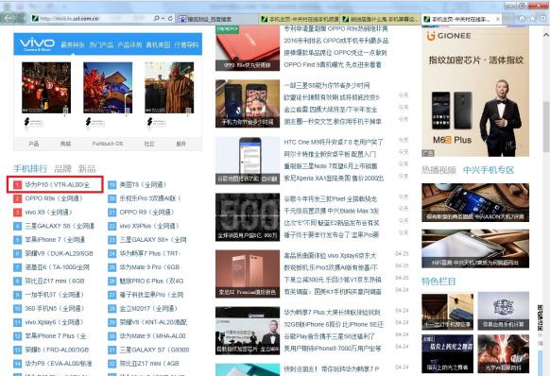Open the Google Maps phone news thumbnail

248,161
